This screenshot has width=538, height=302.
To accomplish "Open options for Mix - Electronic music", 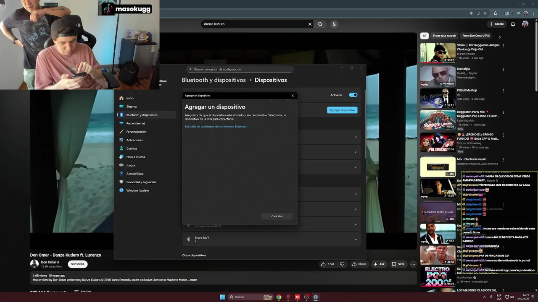I will (x=503, y=160).
